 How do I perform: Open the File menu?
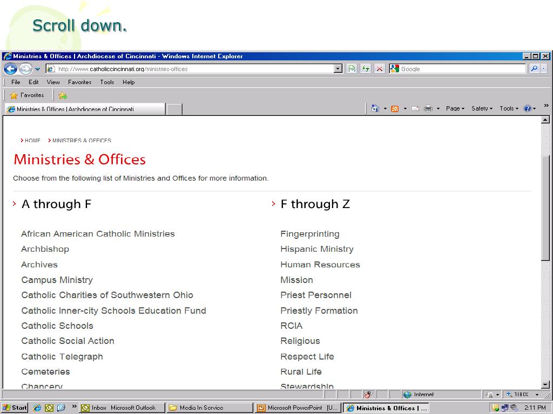pyautogui.click(x=16, y=82)
